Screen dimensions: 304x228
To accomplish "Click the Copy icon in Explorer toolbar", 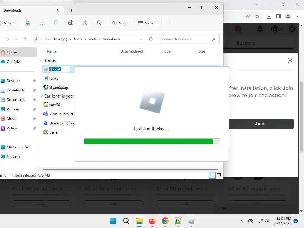I will coord(42,23).
